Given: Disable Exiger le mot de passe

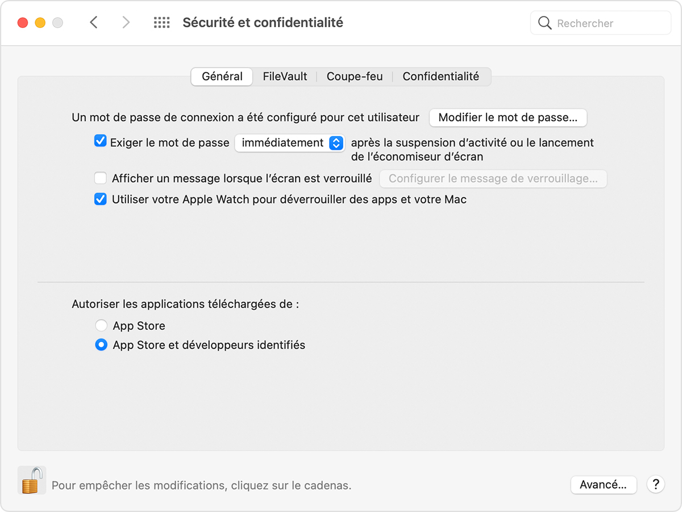Looking at the screenshot, I should click(101, 140).
